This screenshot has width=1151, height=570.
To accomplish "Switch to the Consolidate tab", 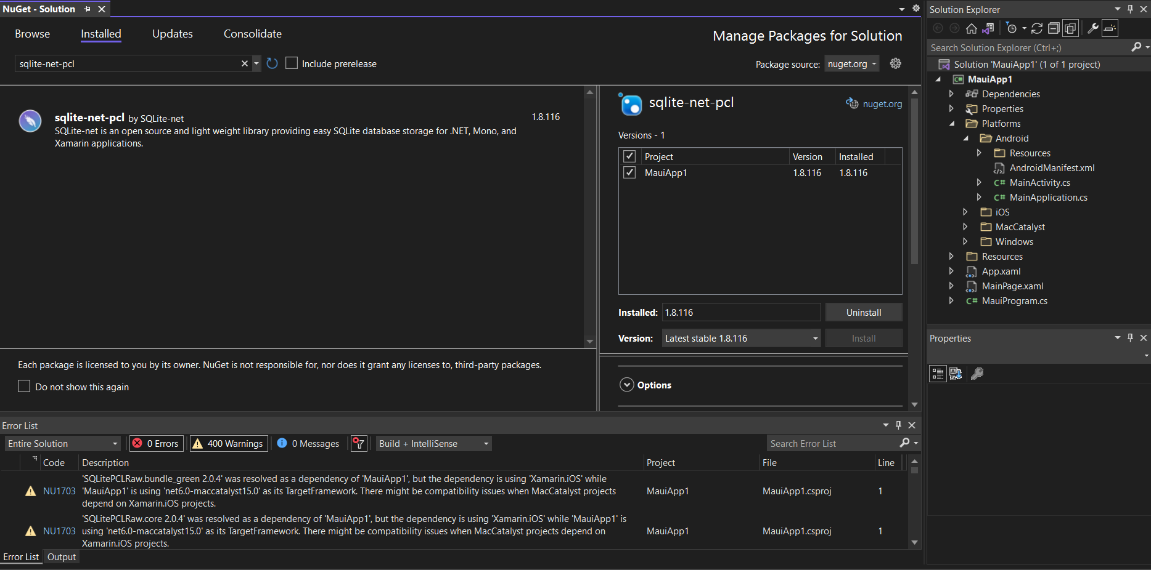I will coord(253,34).
